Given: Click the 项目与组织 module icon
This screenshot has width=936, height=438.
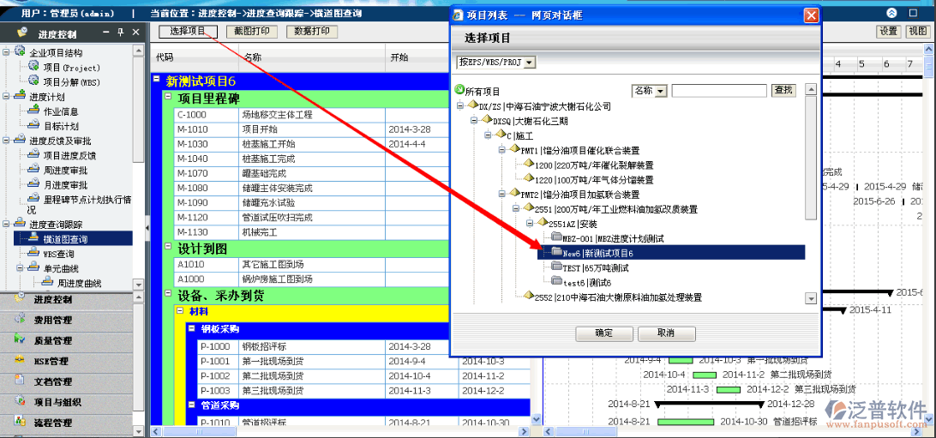Looking at the screenshot, I should (19, 401).
